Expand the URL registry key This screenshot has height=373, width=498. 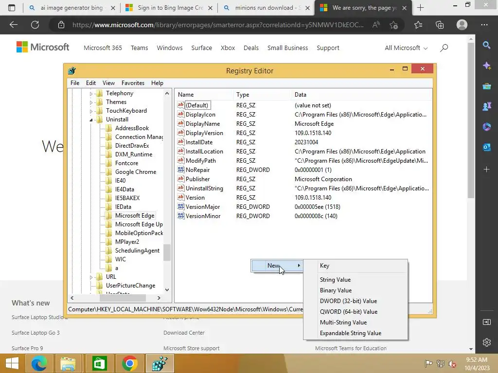(x=91, y=277)
